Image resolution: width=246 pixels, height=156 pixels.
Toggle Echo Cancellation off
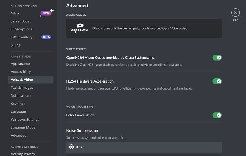(217, 115)
